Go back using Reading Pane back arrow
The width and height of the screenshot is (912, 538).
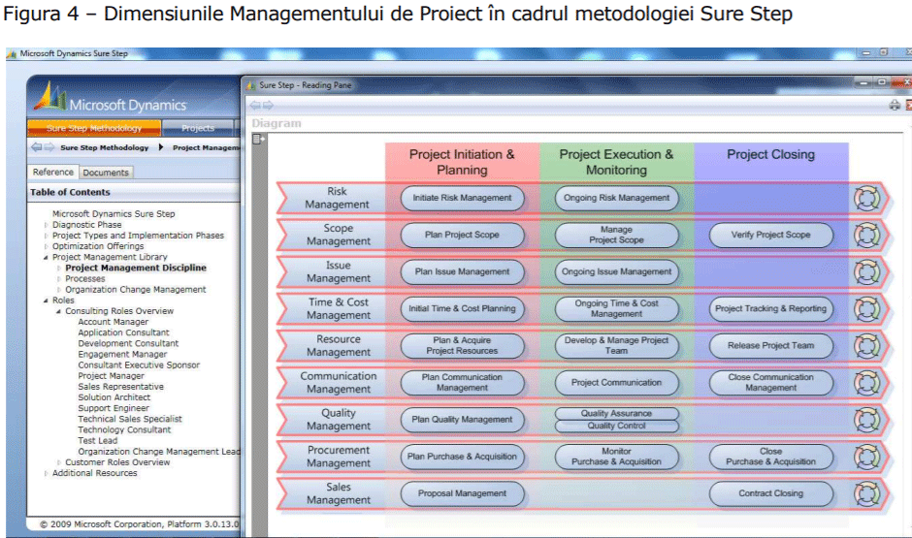(x=255, y=105)
